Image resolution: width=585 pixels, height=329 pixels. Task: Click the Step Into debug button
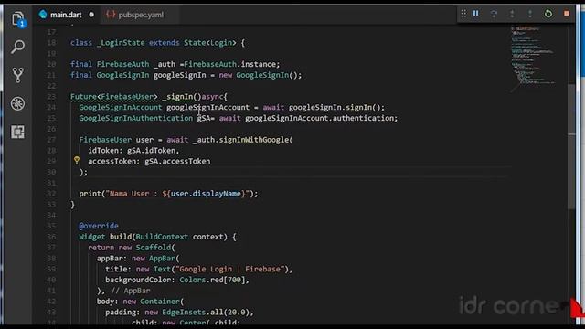512,14
